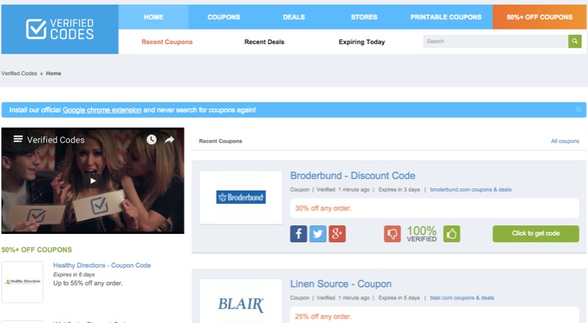Click the video share arrow icon

click(x=170, y=140)
